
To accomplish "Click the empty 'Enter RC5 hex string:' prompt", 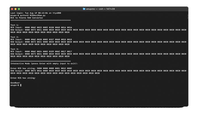I will point(23,78).
